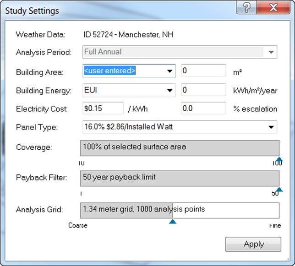Click the Electricity Cost $0.15 field
295x266 pixels.
103,108
